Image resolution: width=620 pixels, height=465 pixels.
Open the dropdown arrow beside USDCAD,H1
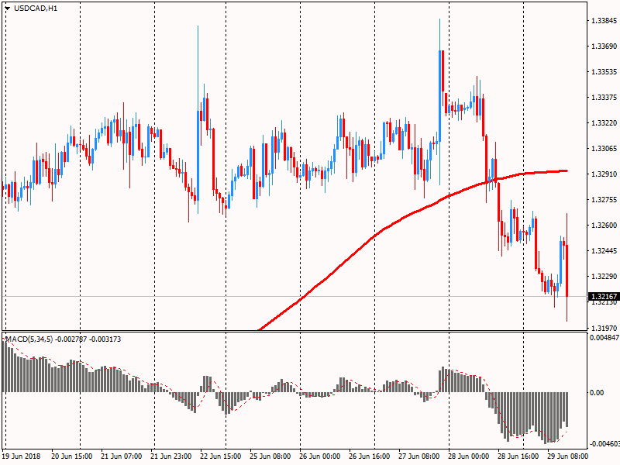tap(8, 9)
